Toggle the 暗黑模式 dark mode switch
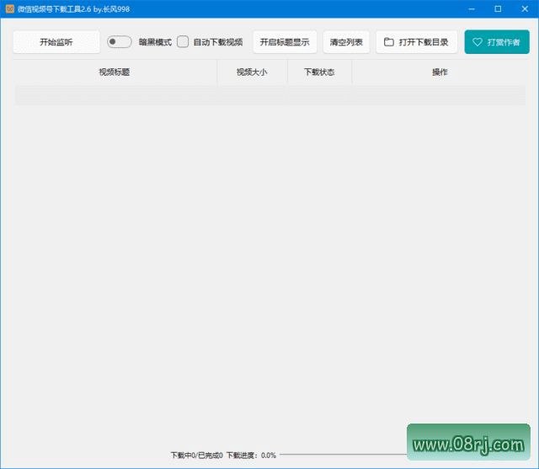Screen dimensions: 539x469 [x=119, y=42]
